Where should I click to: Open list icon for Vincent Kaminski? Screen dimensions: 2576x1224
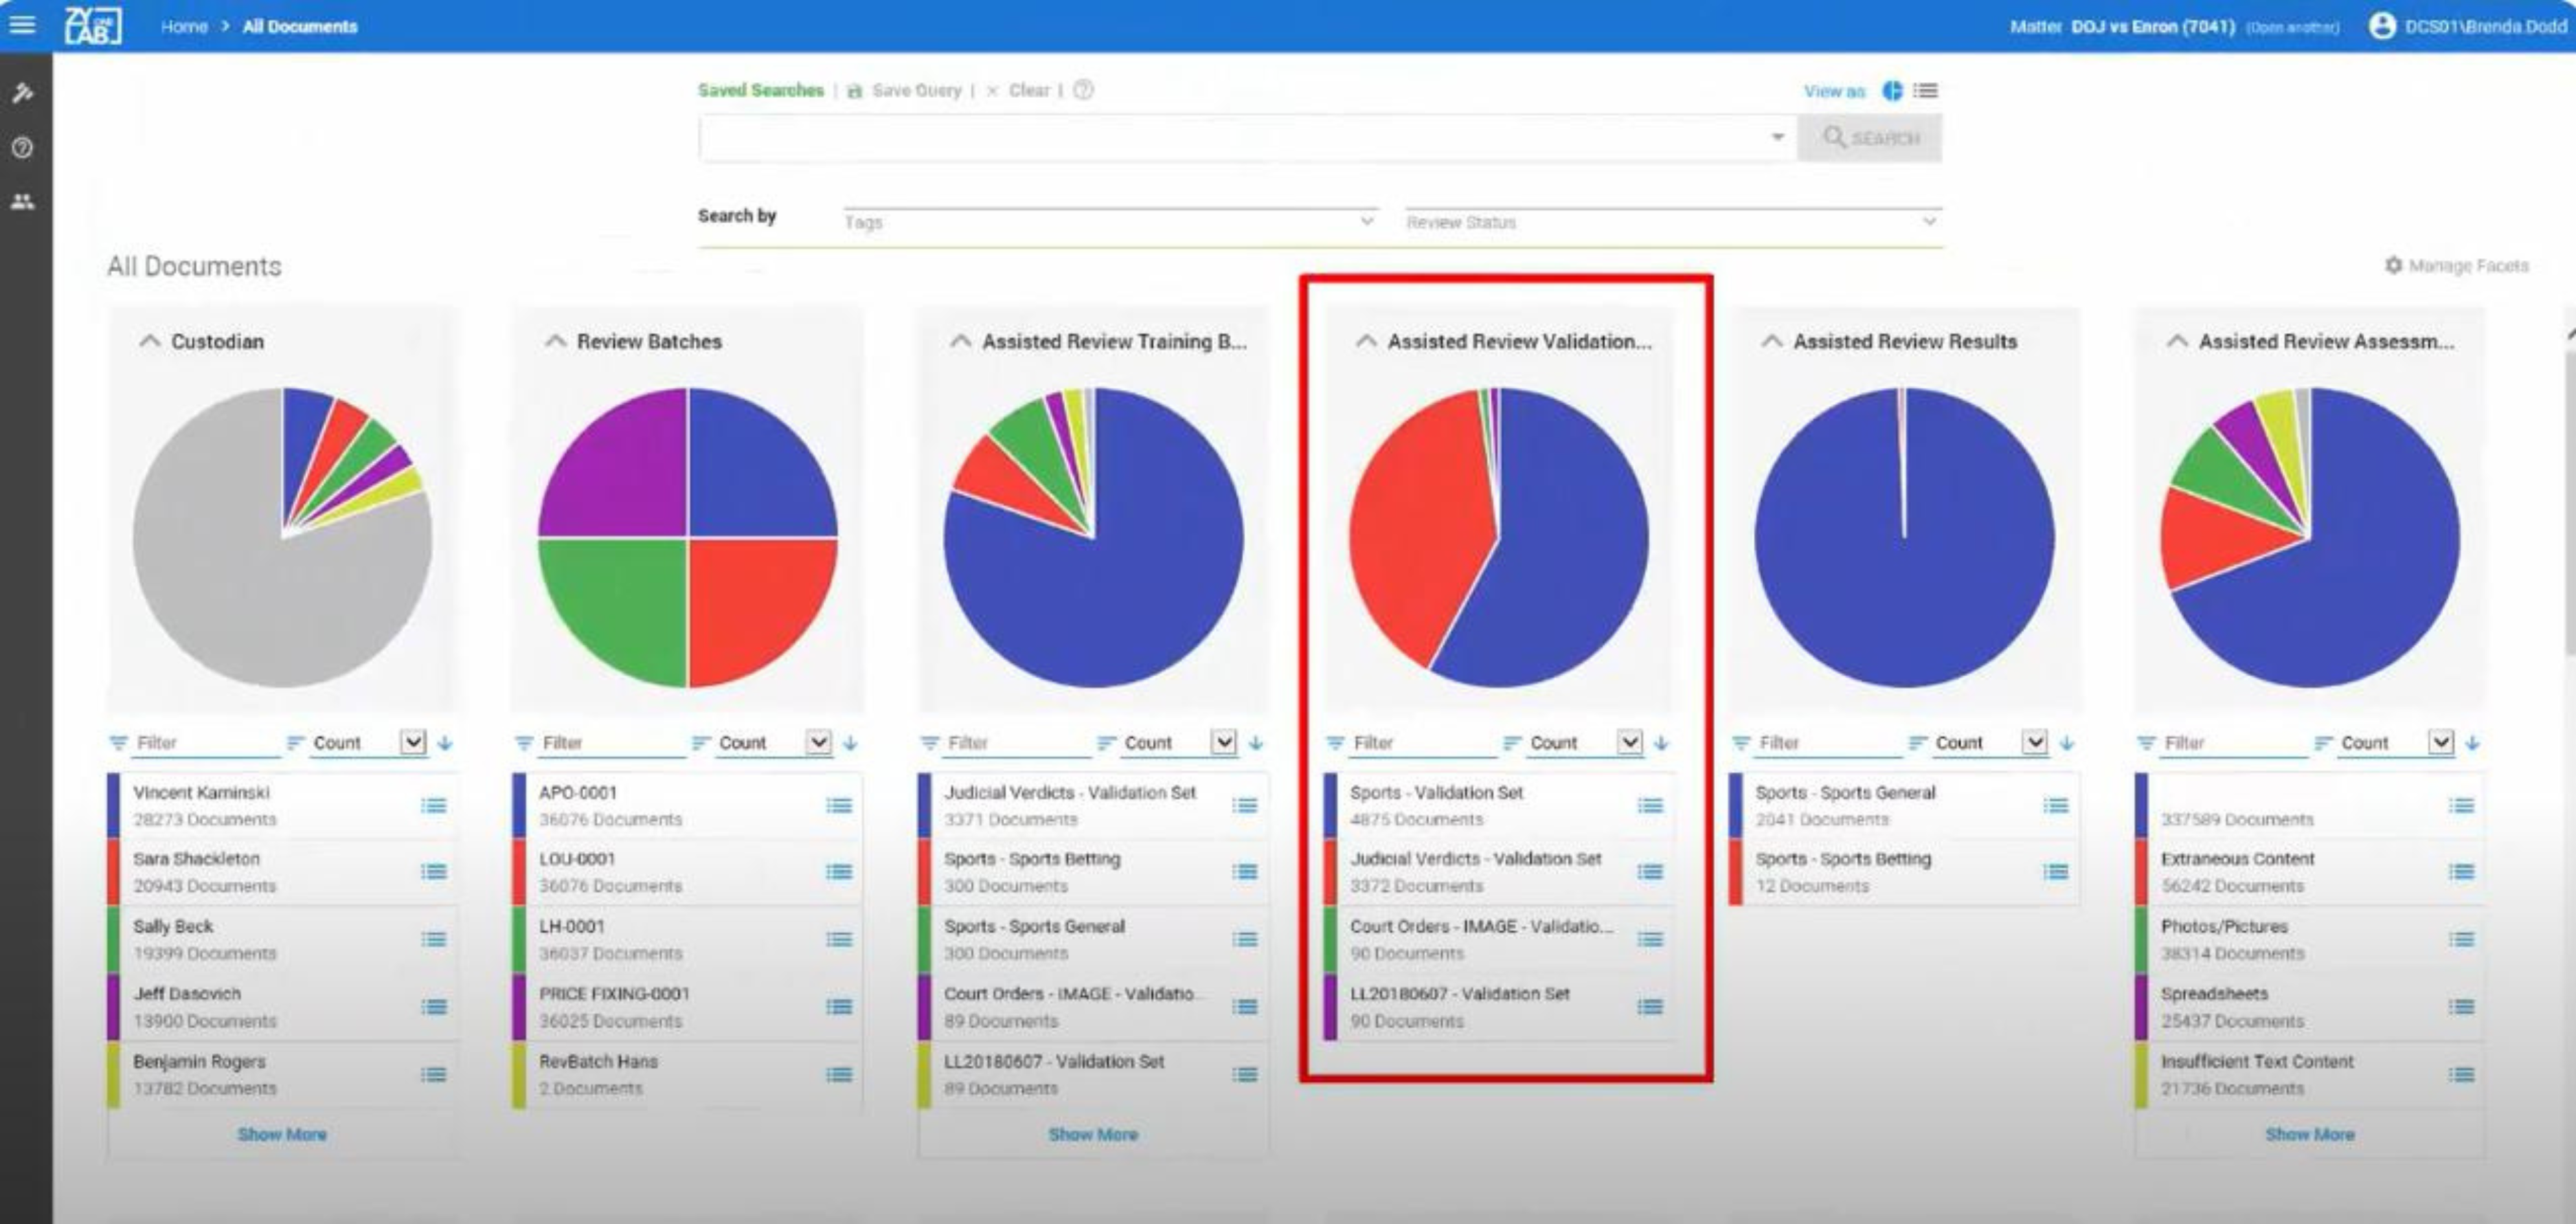pos(433,805)
